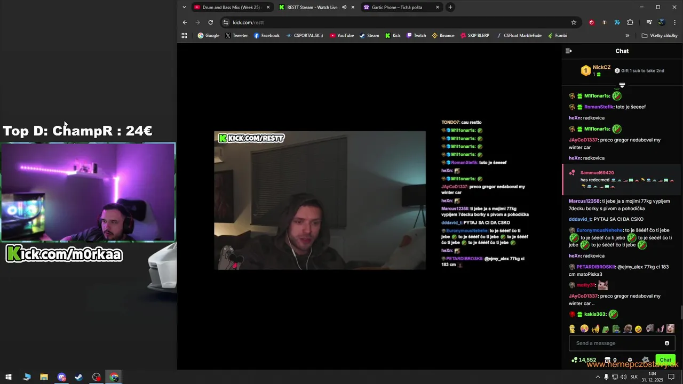Click username dddavid_t in chat
Image resolution: width=683 pixels, height=384 pixels.
[x=580, y=219]
